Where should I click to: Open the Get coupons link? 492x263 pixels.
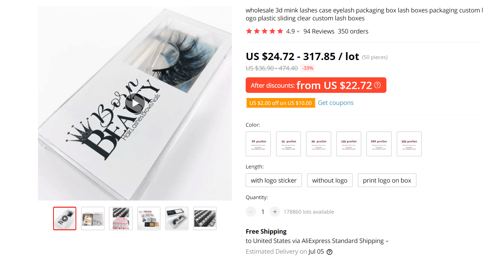335,103
